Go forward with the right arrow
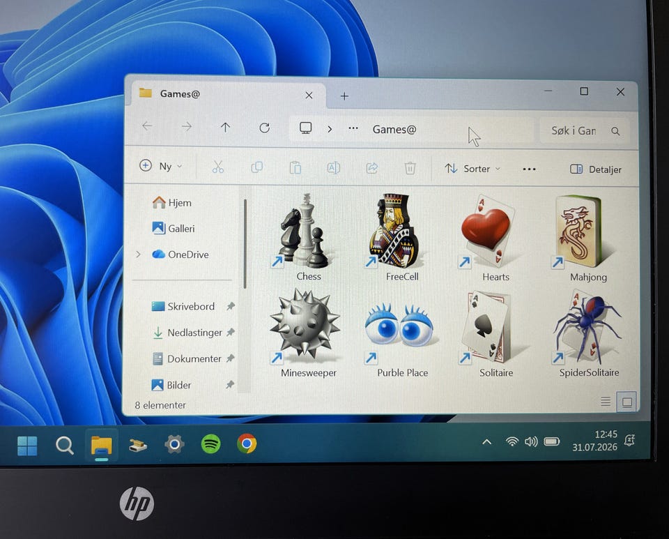 point(187,126)
